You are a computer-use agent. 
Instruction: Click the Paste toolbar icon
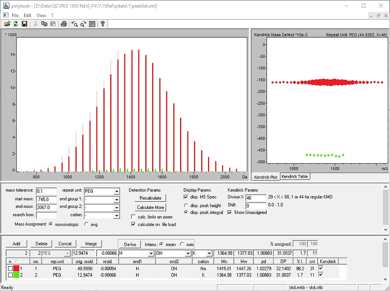[53, 24]
